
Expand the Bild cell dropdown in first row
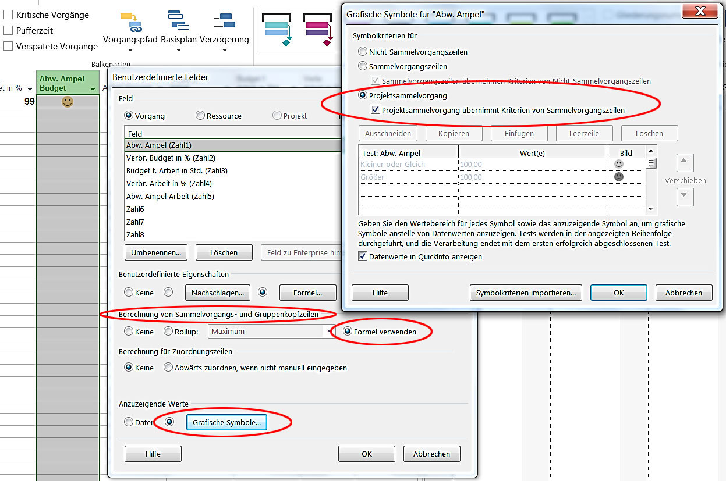[651, 164]
